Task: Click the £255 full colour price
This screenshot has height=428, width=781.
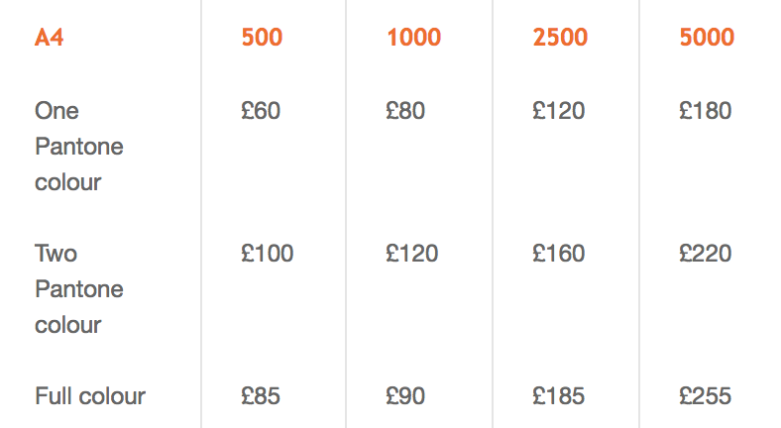Action: tap(706, 396)
